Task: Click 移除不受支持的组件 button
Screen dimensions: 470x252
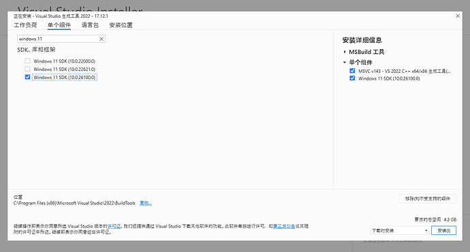Action: [428, 199]
